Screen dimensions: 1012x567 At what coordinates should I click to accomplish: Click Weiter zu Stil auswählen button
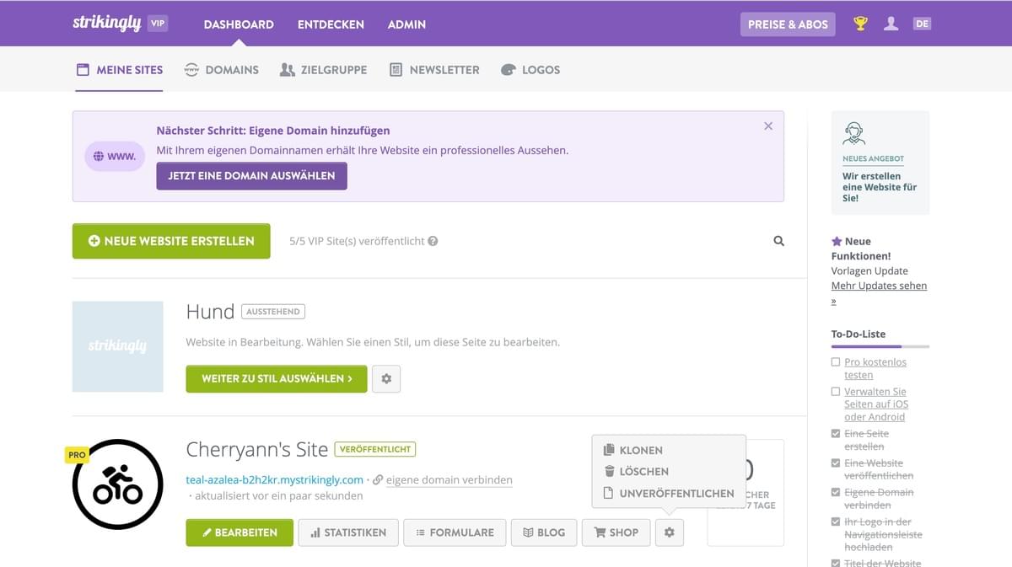pyautogui.click(x=277, y=379)
